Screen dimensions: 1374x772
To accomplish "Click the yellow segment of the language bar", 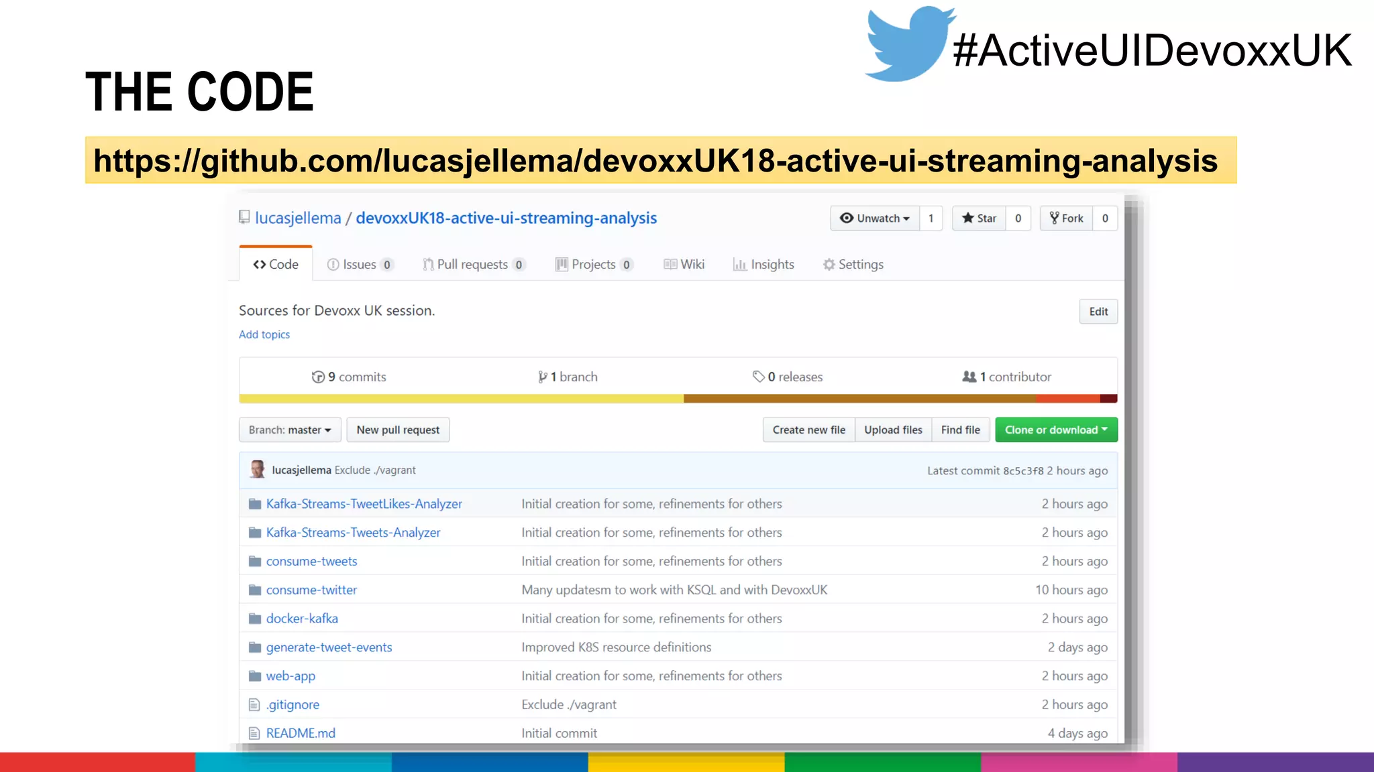I will click(461, 399).
